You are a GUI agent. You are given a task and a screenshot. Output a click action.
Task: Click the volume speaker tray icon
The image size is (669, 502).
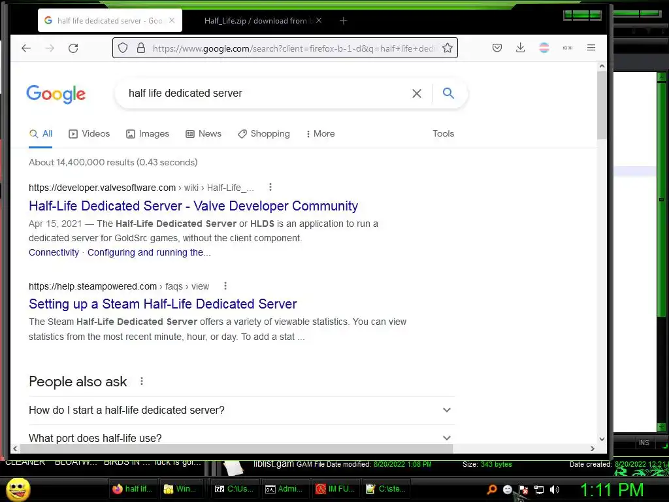pos(554,490)
